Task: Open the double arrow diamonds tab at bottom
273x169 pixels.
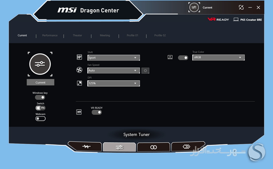Action: click(x=188, y=146)
